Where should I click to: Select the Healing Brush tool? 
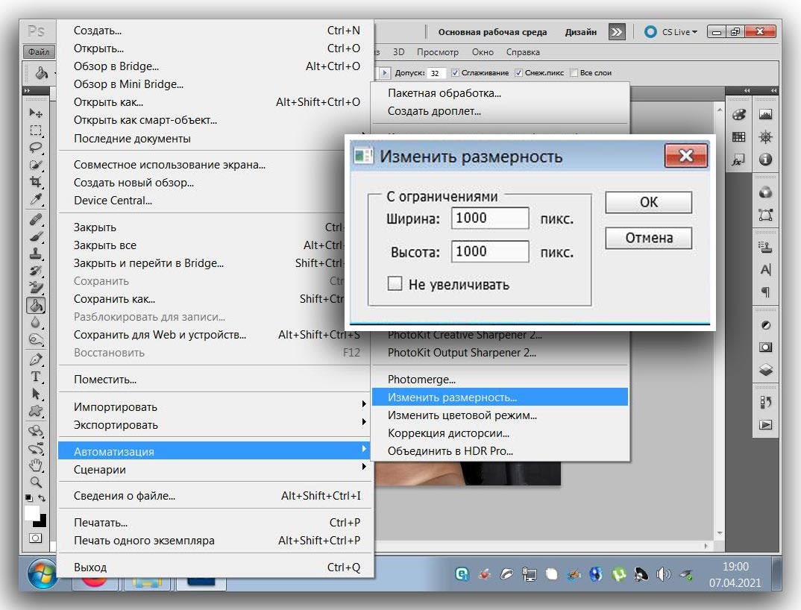point(35,220)
